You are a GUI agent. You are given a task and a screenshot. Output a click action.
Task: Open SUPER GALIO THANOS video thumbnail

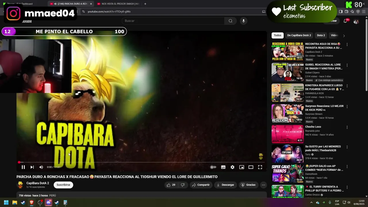287,173
